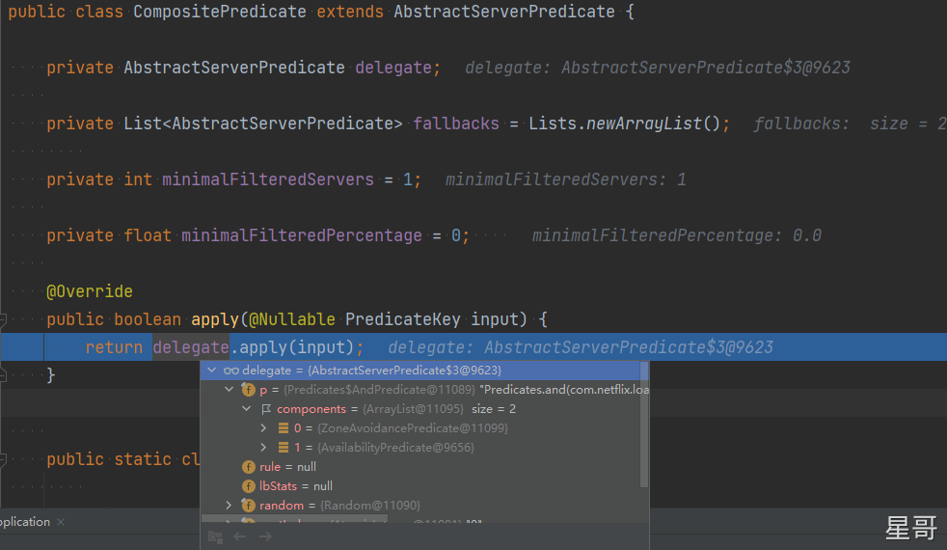Toggle the code fold marker beside the apply method

[4, 319]
